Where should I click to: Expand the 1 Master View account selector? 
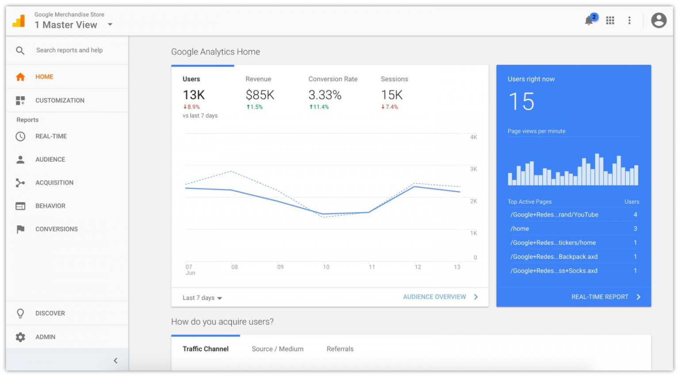click(x=109, y=25)
